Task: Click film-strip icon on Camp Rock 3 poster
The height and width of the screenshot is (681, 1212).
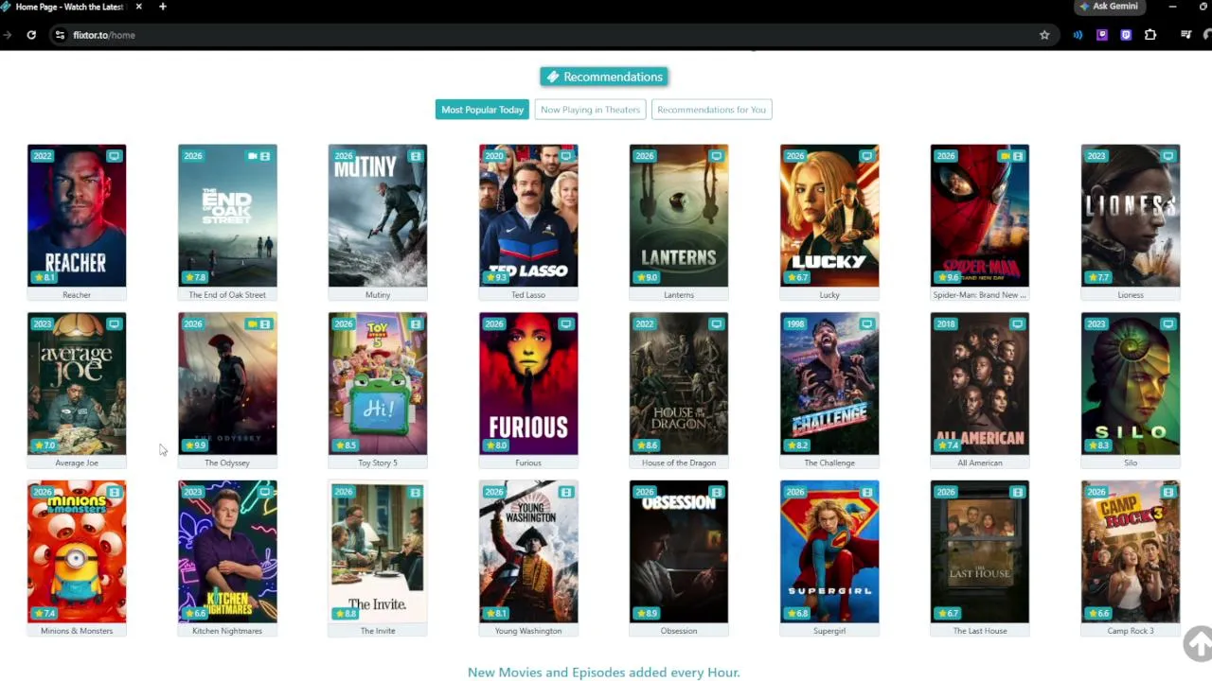Action: [x=1167, y=492]
